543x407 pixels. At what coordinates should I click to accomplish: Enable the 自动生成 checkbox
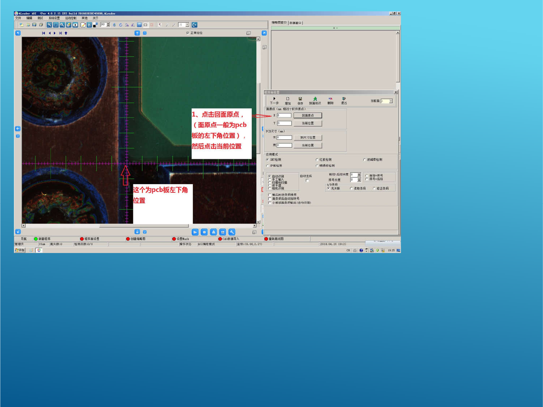click(307, 181)
